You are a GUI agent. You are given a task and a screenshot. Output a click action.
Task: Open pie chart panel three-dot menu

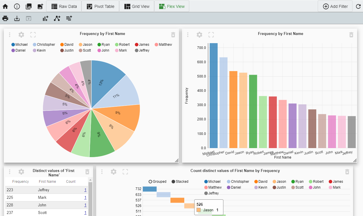tap(10, 35)
